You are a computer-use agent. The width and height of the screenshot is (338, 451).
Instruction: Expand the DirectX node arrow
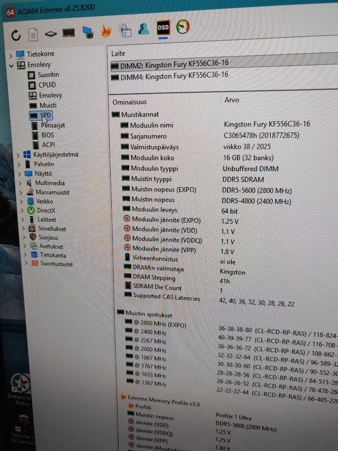tap(23, 211)
